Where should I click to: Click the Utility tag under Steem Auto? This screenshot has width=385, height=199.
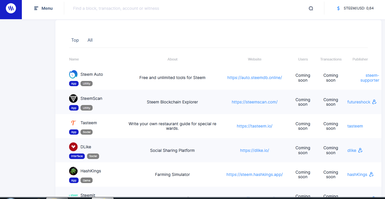[x=86, y=84]
